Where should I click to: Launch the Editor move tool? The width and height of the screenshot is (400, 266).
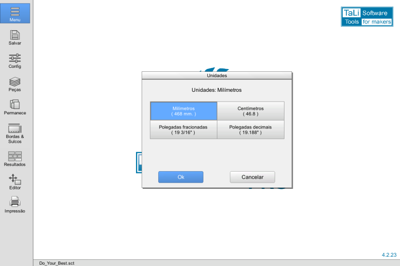(15, 182)
